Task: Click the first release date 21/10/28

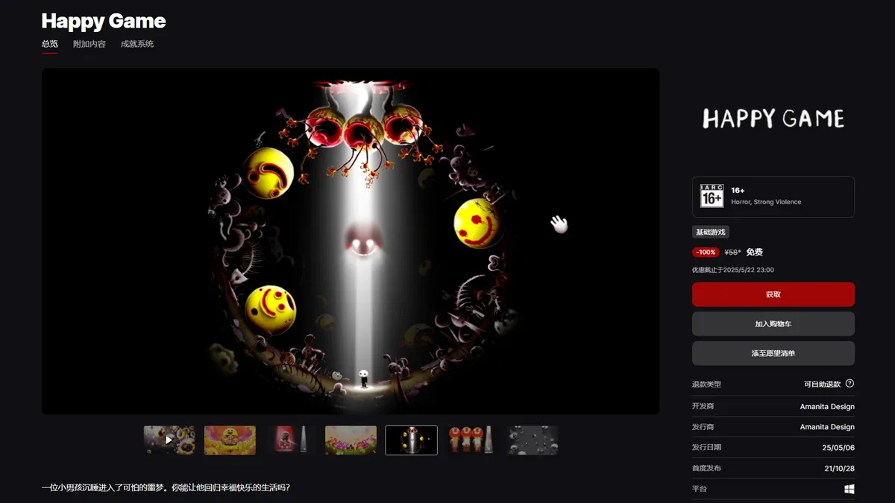Action: [x=839, y=468]
